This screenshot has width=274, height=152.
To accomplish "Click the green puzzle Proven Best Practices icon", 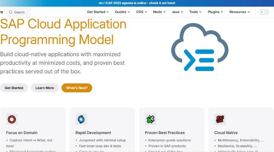I will coord(150,119).
